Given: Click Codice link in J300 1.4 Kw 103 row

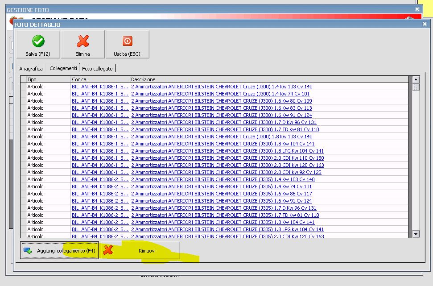Looking at the screenshot, I should [x=100, y=87].
